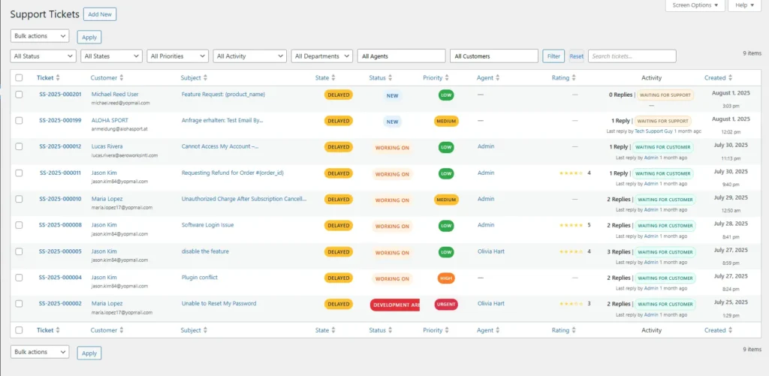Click the DELAYED badge on SS-2025-000199 row

(x=339, y=121)
